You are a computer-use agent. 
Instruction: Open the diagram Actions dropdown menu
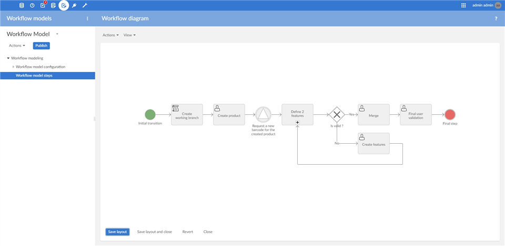click(110, 35)
